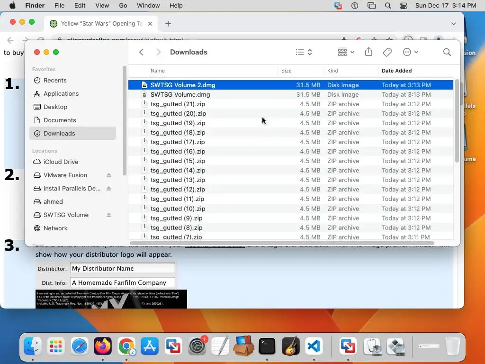Click the Edit Tags icon in toolbar

click(x=387, y=52)
